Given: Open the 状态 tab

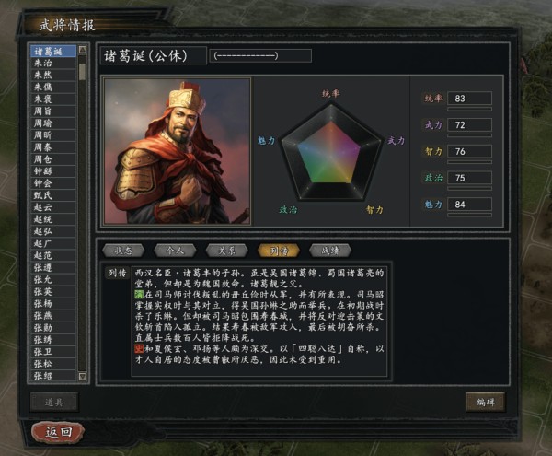Looking at the screenshot, I should pyautogui.click(x=123, y=251).
